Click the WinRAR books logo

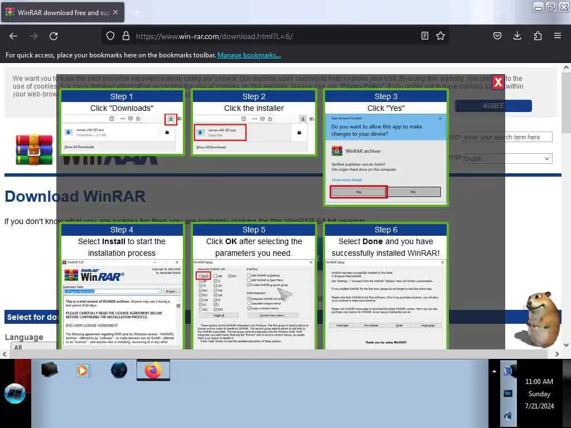pyautogui.click(x=34, y=149)
